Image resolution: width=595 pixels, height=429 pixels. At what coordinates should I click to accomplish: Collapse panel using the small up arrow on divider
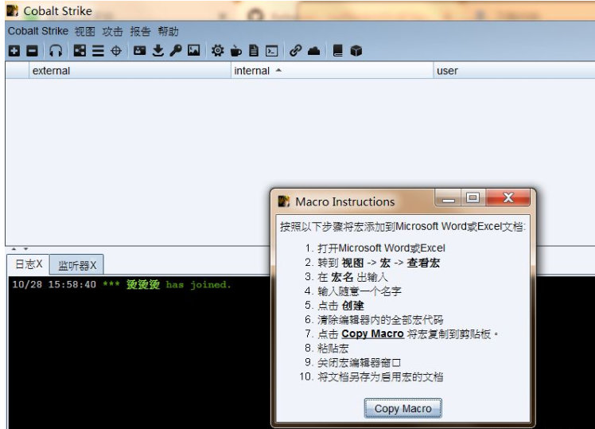click(14, 249)
